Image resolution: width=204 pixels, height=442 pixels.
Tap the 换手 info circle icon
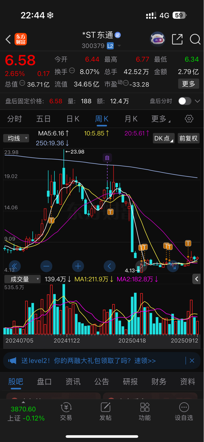72,71
